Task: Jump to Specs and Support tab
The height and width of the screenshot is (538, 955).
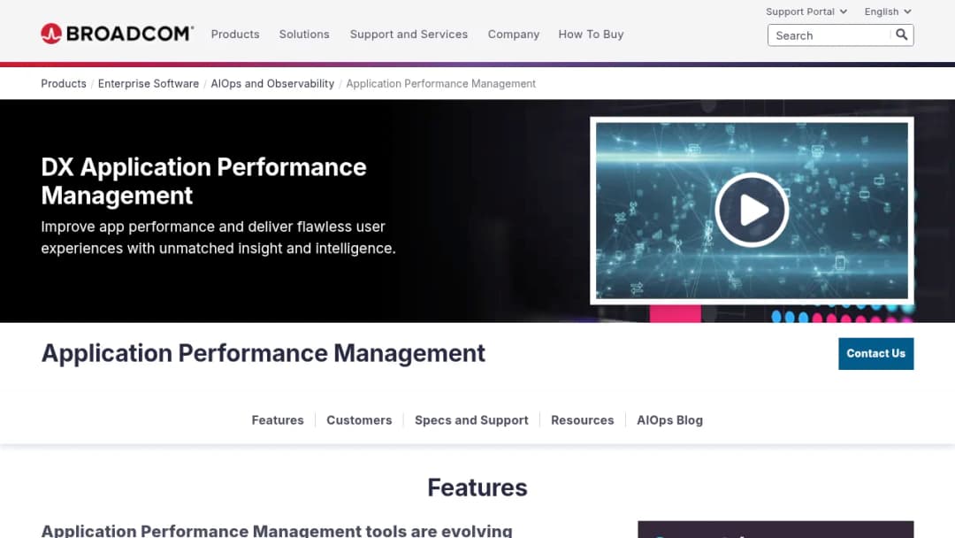Action: click(471, 419)
